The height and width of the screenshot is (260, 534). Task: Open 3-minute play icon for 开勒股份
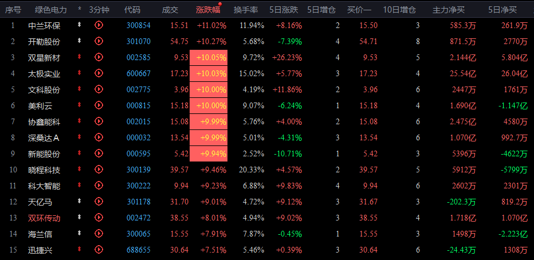tap(99, 41)
